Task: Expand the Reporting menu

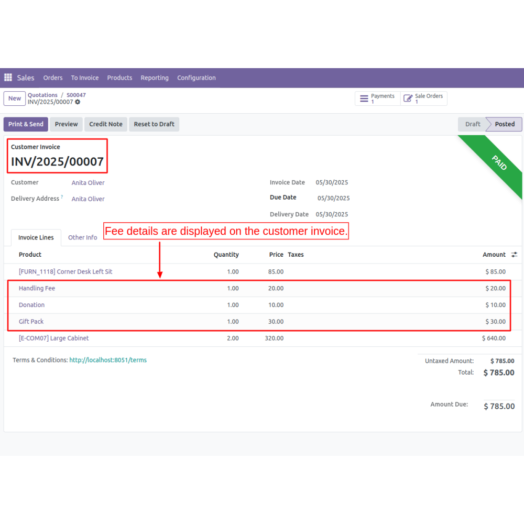Action: 155,78
